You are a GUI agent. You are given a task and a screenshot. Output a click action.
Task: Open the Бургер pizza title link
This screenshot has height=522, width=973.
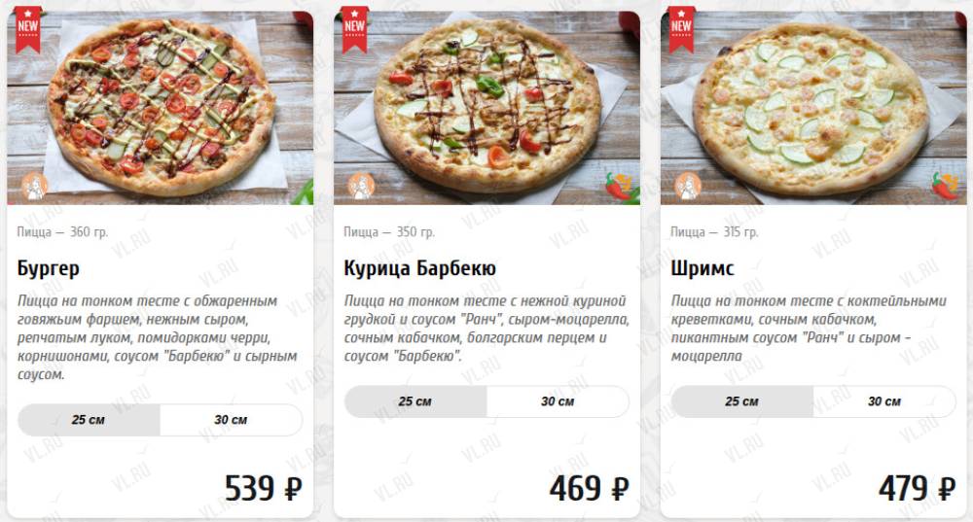49,269
